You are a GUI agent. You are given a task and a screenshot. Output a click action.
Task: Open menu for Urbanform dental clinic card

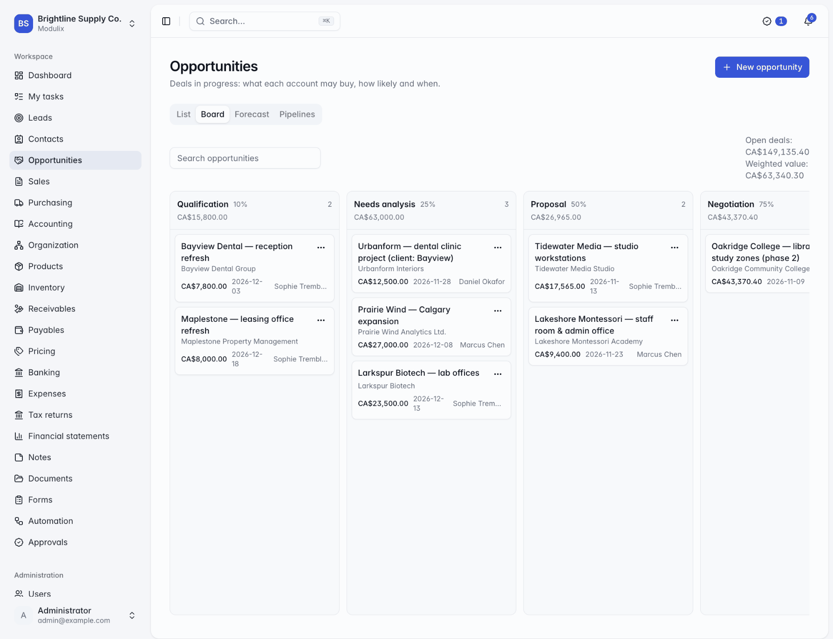click(x=498, y=247)
